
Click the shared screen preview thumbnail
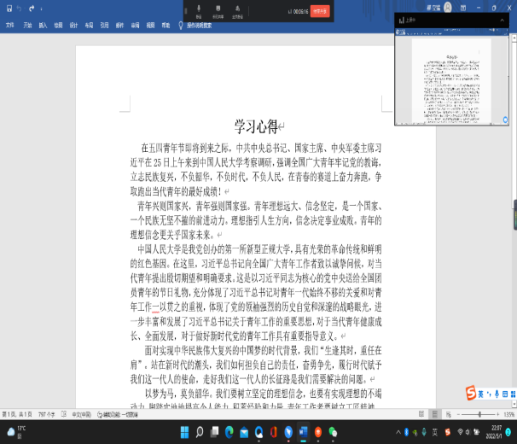tap(452, 75)
